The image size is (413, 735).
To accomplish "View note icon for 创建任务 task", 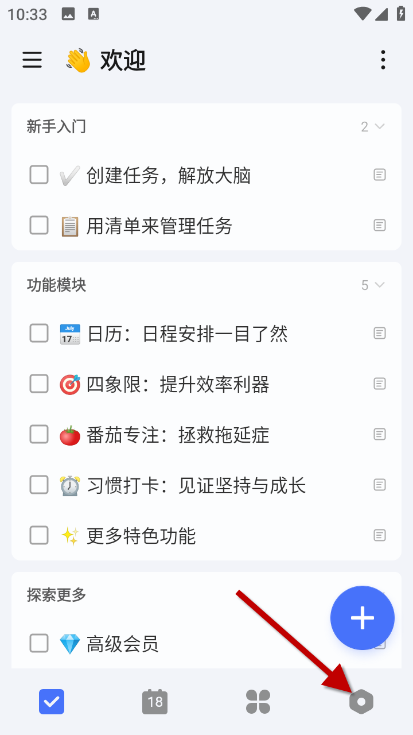I will pyautogui.click(x=380, y=175).
